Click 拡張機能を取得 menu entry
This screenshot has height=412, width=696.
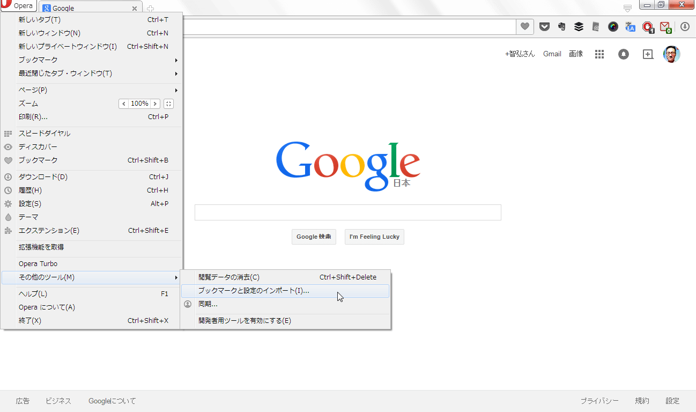92,247
